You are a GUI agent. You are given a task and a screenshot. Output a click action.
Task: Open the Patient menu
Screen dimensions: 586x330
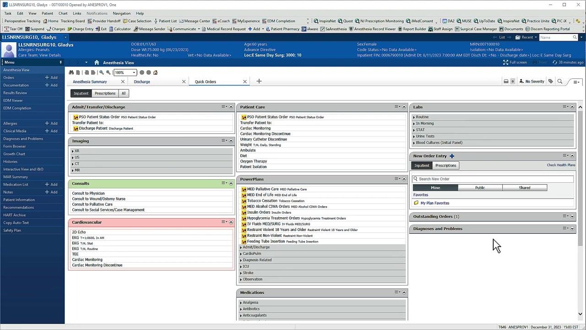(x=47, y=13)
